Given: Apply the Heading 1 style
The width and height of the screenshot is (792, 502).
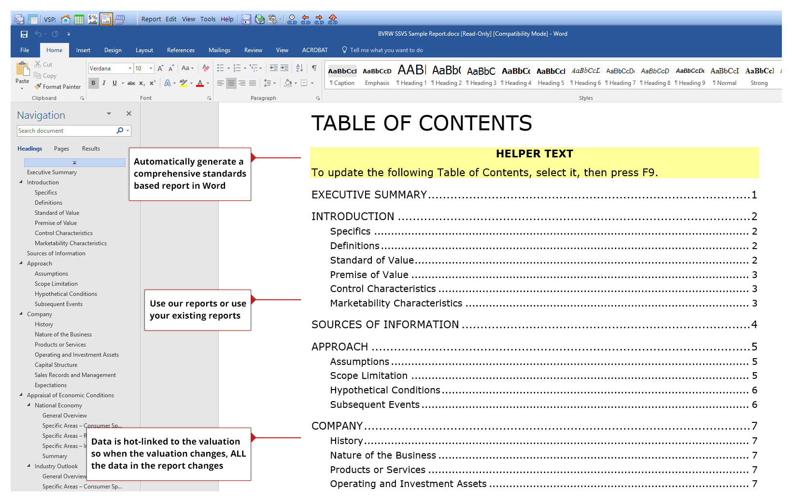Looking at the screenshot, I should (x=411, y=75).
